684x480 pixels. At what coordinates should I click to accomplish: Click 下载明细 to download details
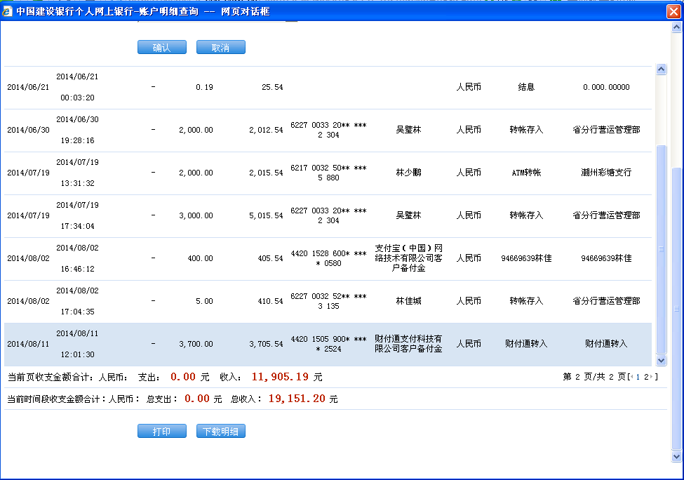coord(220,432)
